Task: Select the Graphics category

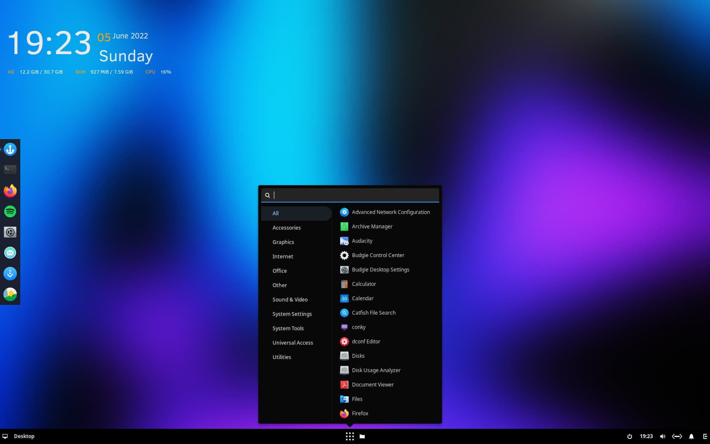Action: [x=296, y=242]
